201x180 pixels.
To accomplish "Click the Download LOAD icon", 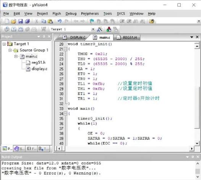I will click(44, 29).
